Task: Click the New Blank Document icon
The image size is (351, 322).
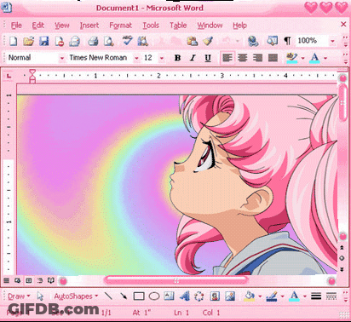Action: (14, 41)
